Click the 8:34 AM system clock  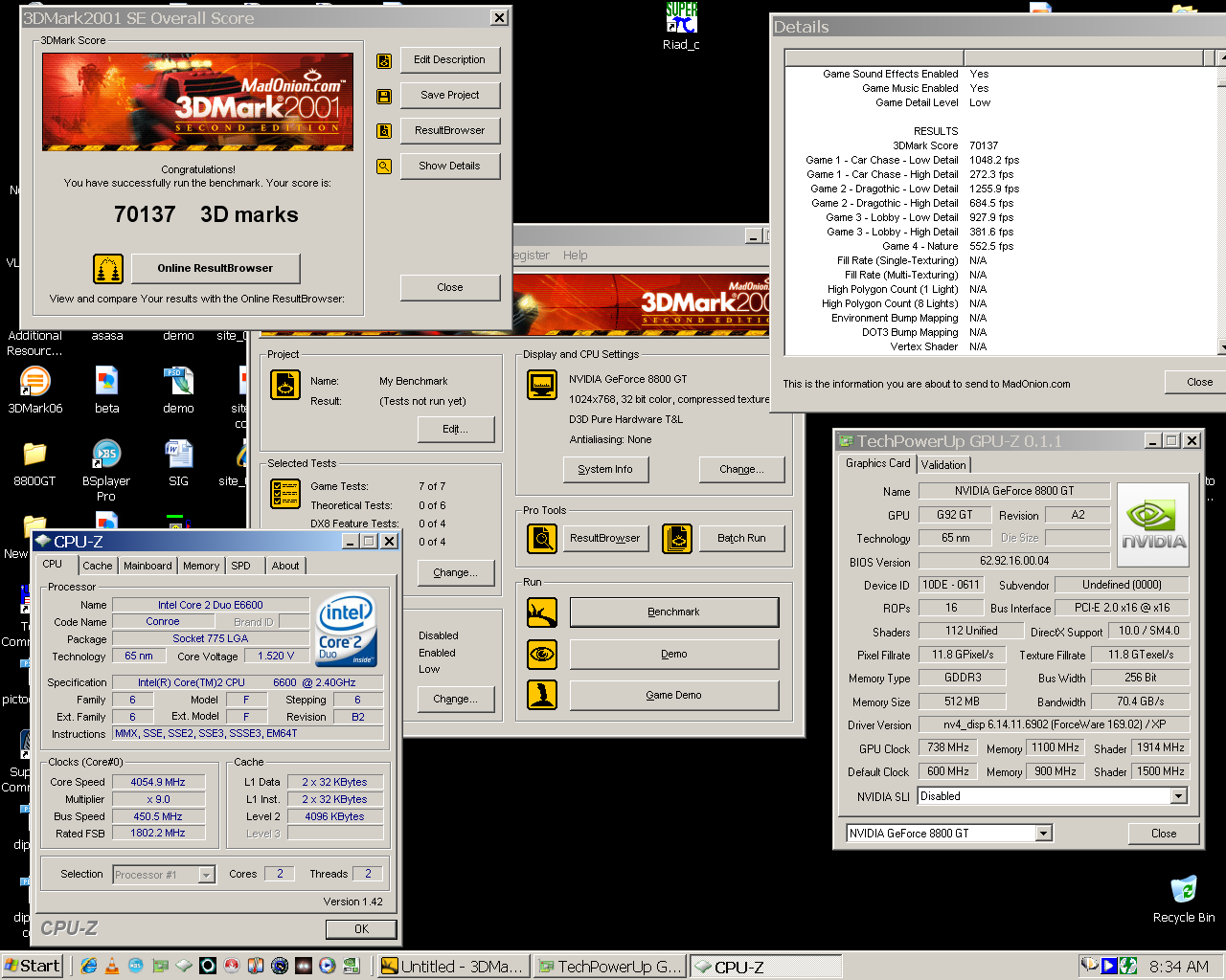(1179, 967)
